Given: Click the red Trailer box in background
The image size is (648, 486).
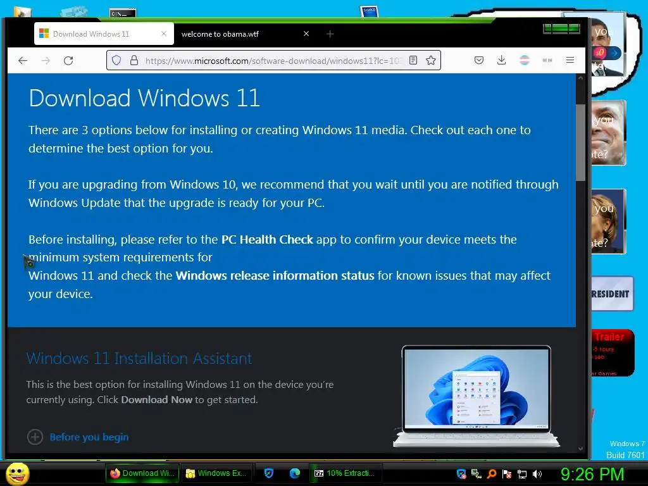Looking at the screenshot, I should click(612, 352).
